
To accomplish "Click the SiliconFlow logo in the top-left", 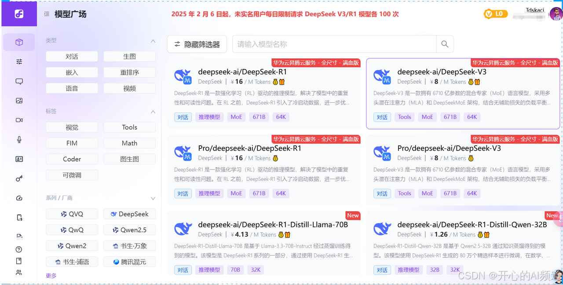I will coord(19,14).
